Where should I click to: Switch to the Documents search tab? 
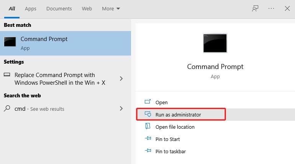pyautogui.click(x=59, y=9)
